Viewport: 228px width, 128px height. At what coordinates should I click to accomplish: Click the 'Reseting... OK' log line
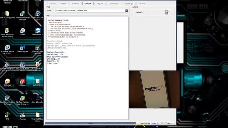[x=53, y=61]
